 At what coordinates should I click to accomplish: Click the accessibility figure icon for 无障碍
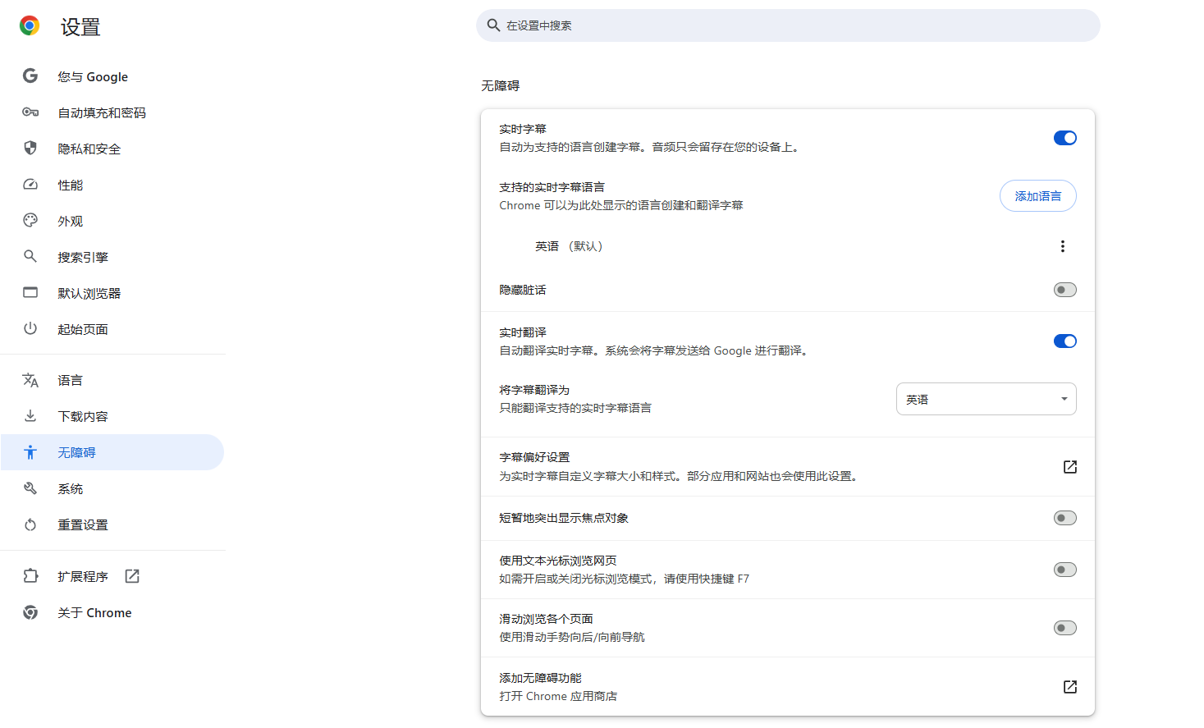[30, 452]
